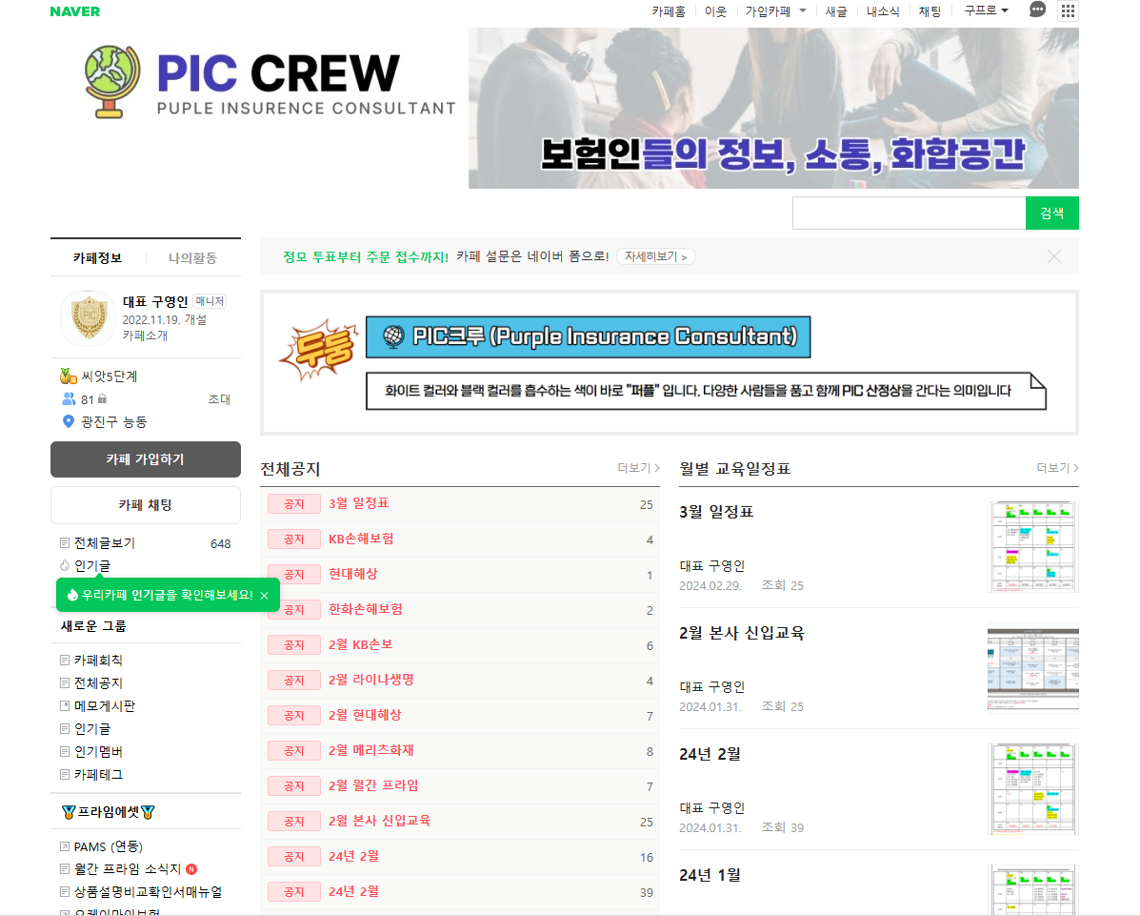Click the seed level 5 rank icon
Screen dimensions: 1140x916
(69, 377)
